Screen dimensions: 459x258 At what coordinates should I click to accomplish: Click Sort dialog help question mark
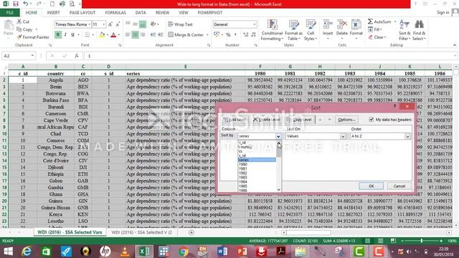(394, 107)
